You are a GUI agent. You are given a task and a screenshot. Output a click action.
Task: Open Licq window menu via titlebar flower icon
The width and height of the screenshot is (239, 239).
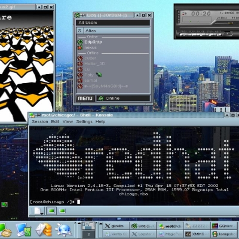[77, 15]
